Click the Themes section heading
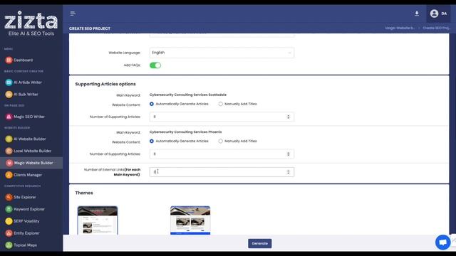 84,193
